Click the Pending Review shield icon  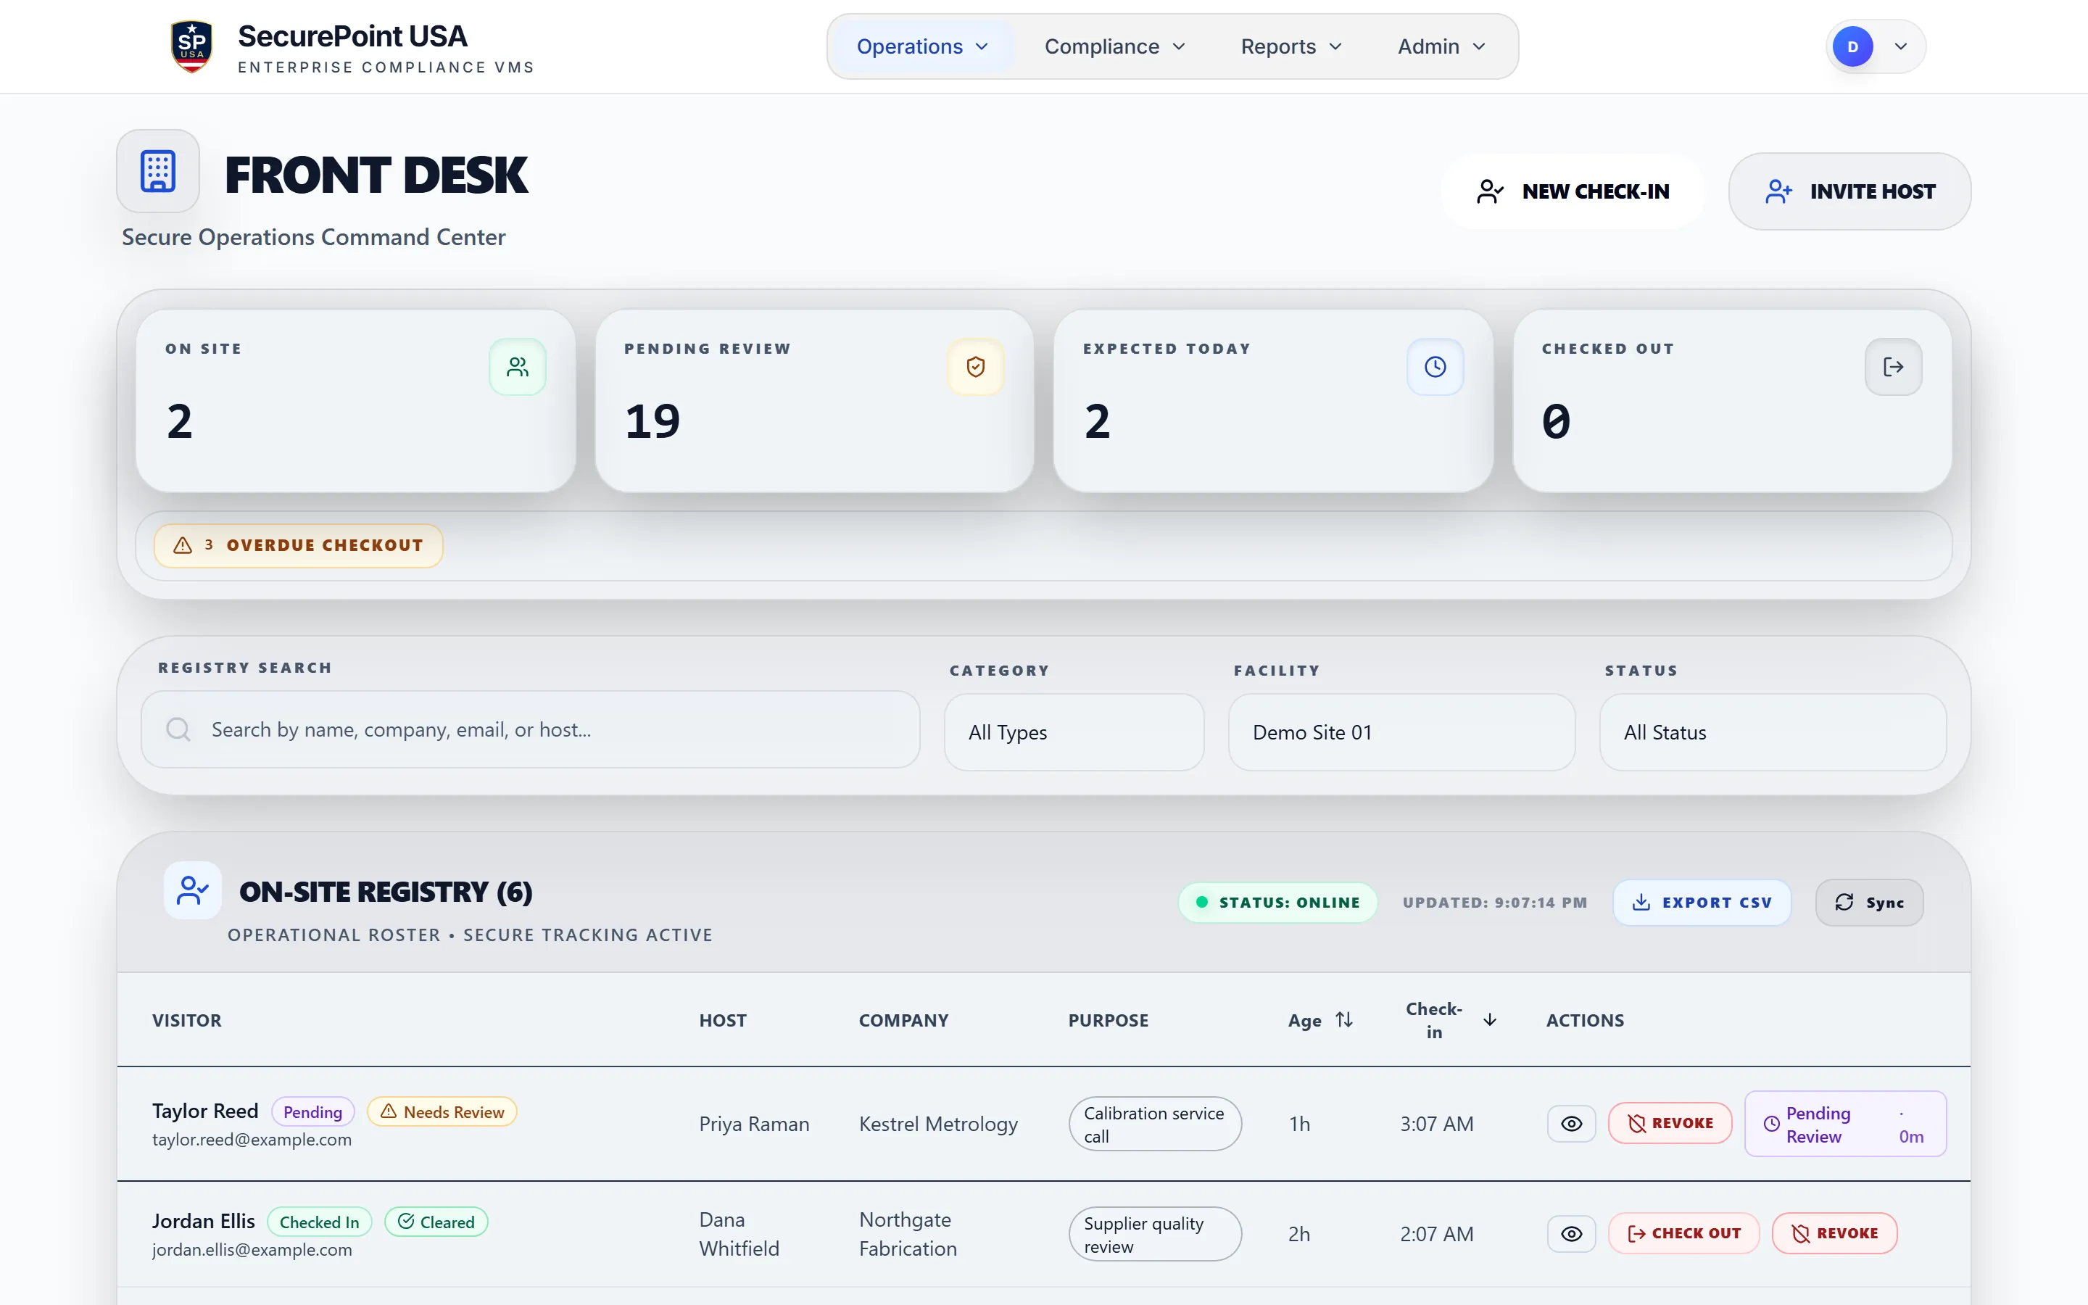click(976, 367)
